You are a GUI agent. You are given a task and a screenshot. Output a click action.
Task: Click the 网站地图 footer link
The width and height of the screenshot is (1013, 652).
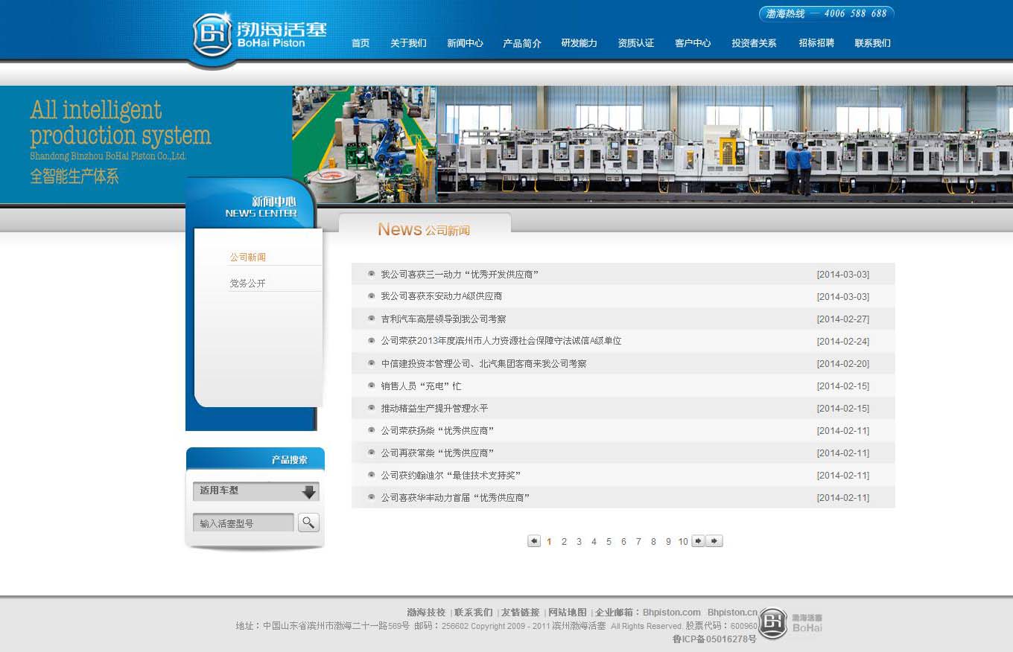coord(568,613)
